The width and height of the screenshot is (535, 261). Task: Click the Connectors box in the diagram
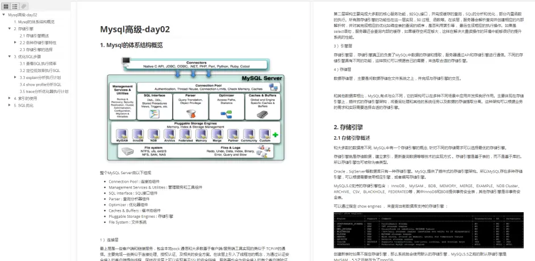click(197, 64)
